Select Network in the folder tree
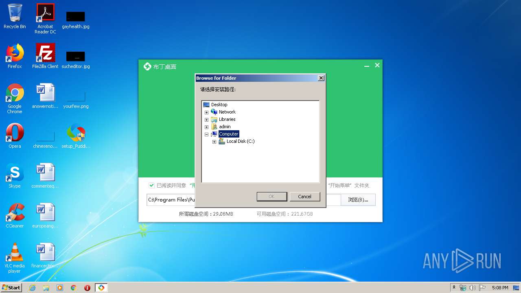The width and height of the screenshot is (521, 293). [227, 112]
